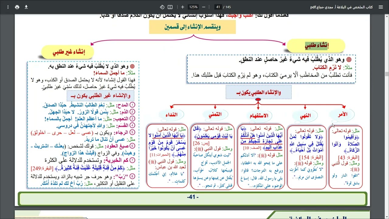The height and width of the screenshot is (219, 389).
Task: Click the heading "وينقسم الإنشاء إلى قسمين"
Action: (x=192, y=27)
